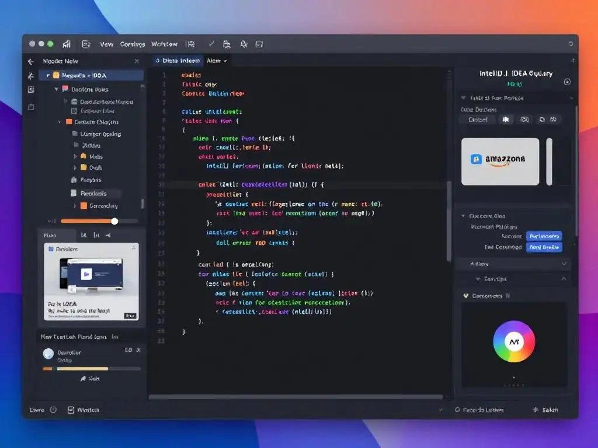Click the round play icon under IntelliJ IDEA Gyuary

567,82
